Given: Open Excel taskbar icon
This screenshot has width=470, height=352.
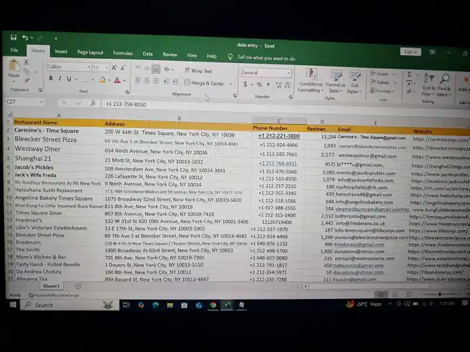Looking at the screenshot, I should (227, 304).
